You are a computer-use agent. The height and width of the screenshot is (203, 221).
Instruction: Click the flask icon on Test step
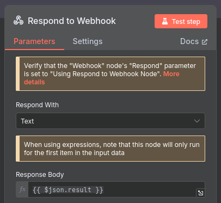coord(165,21)
